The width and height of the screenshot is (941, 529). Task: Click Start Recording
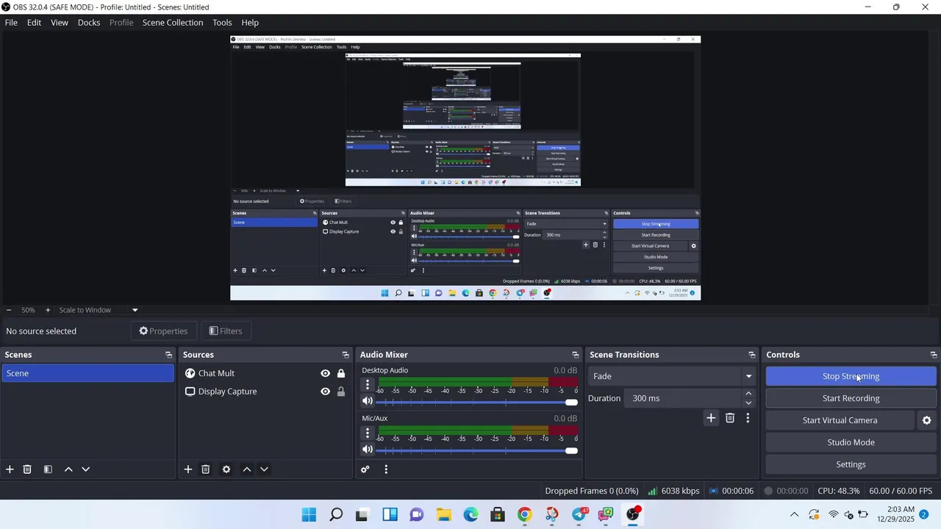coord(851,398)
